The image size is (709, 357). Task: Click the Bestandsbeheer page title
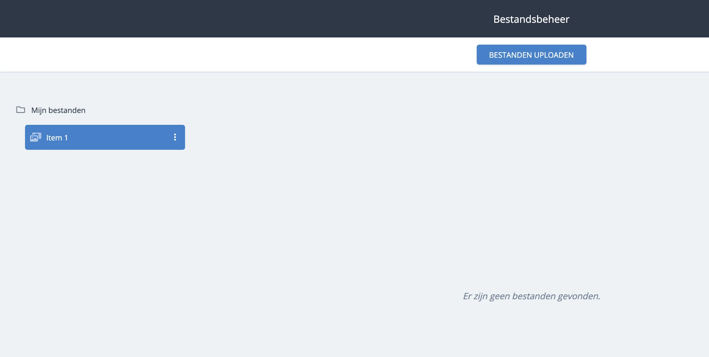531,19
